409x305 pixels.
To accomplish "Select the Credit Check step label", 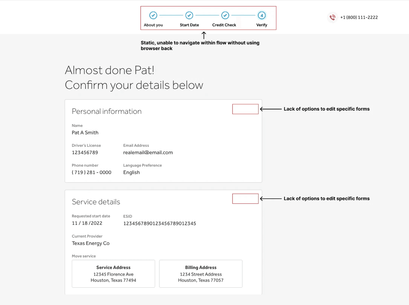I will tap(224, 25).
